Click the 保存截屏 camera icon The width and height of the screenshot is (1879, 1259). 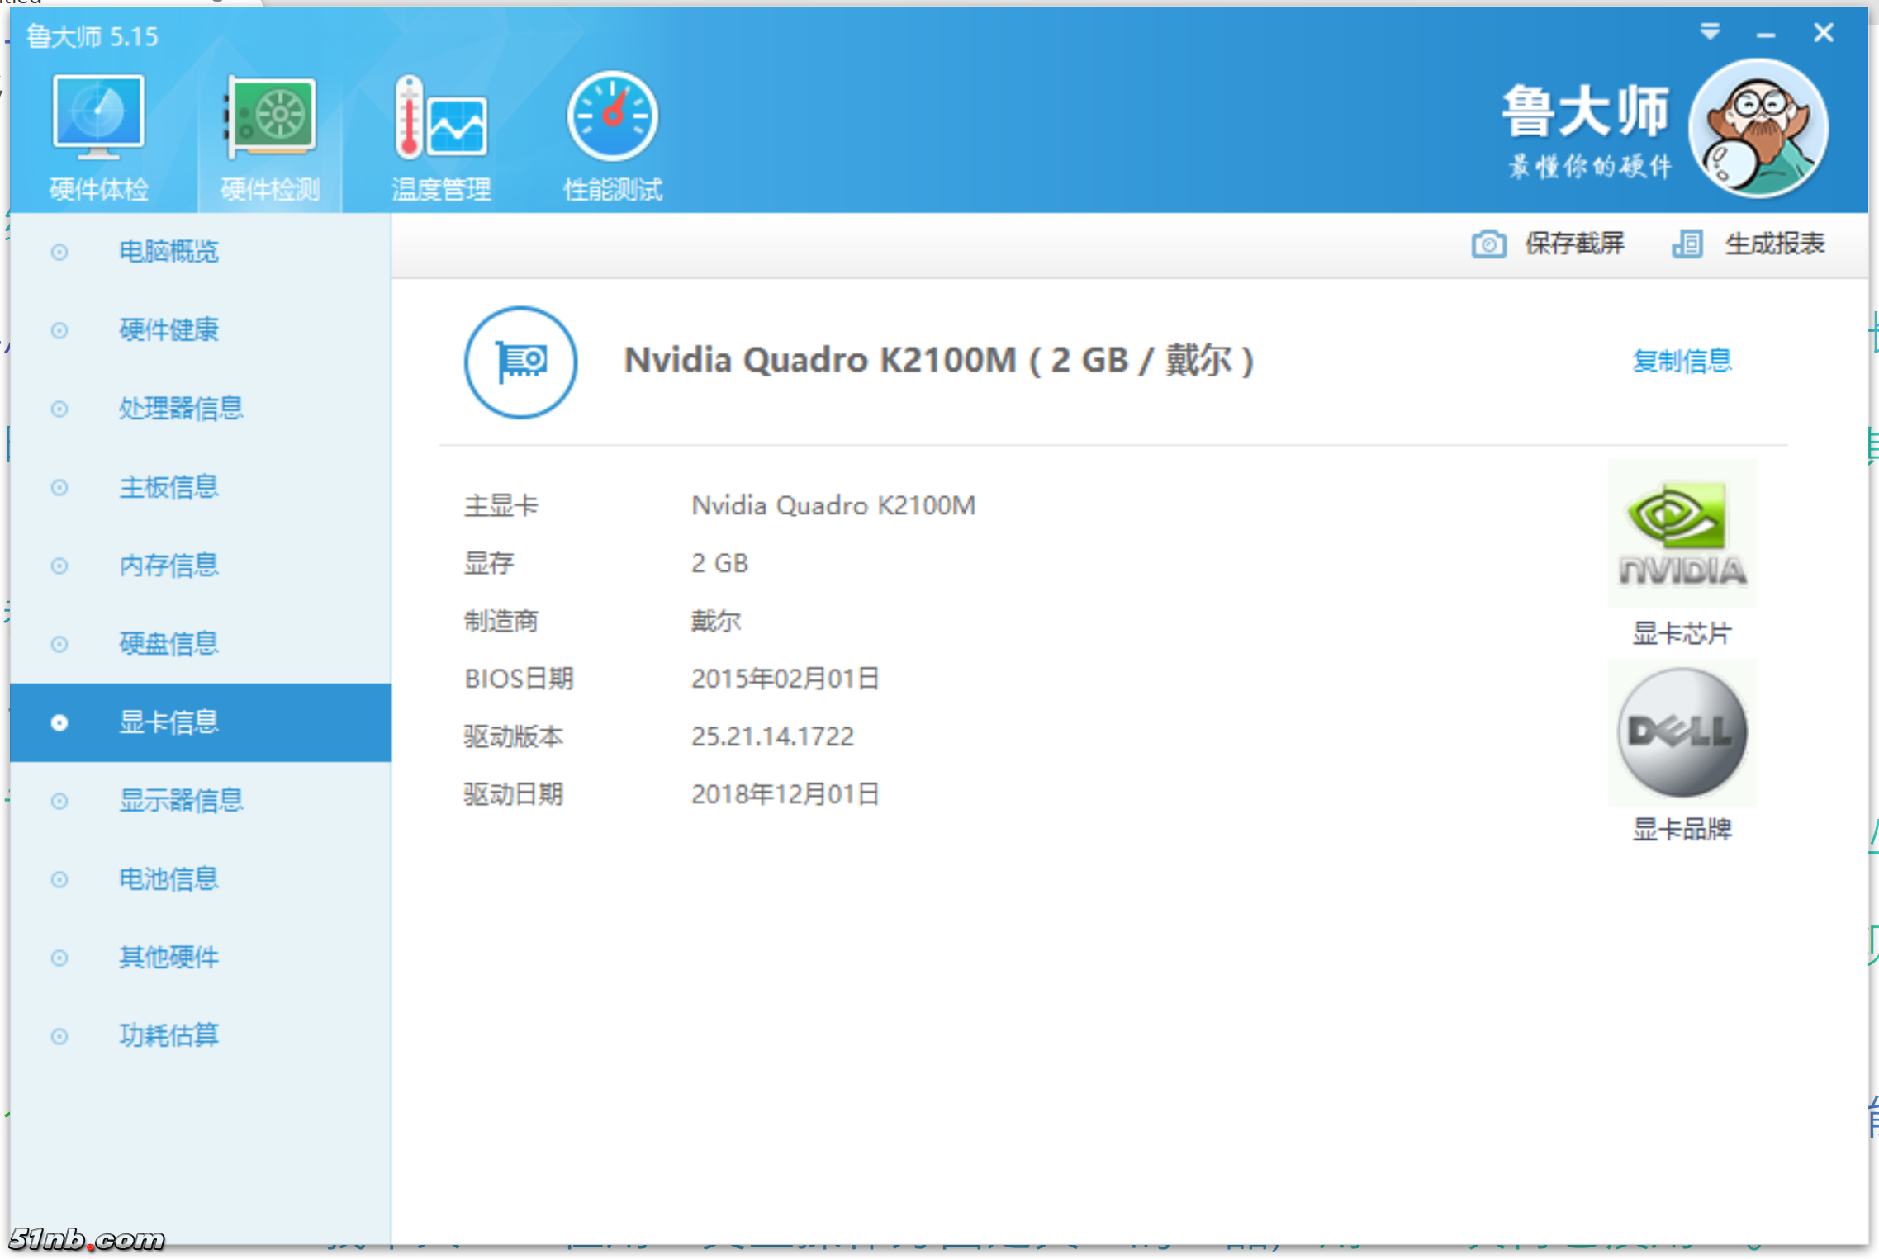pyautogui.click(x=1488, y=244)
